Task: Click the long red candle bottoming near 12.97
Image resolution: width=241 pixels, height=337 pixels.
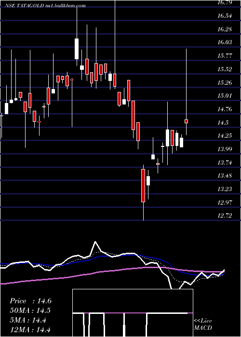Action: pos(143,185)
